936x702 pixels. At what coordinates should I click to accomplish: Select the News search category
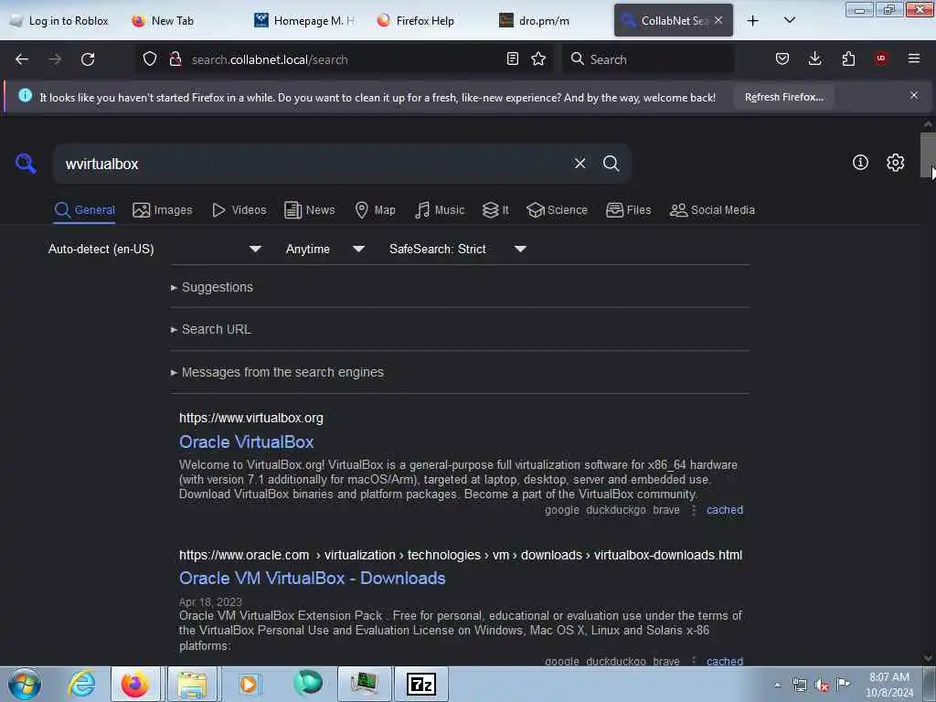coord(310,210)
